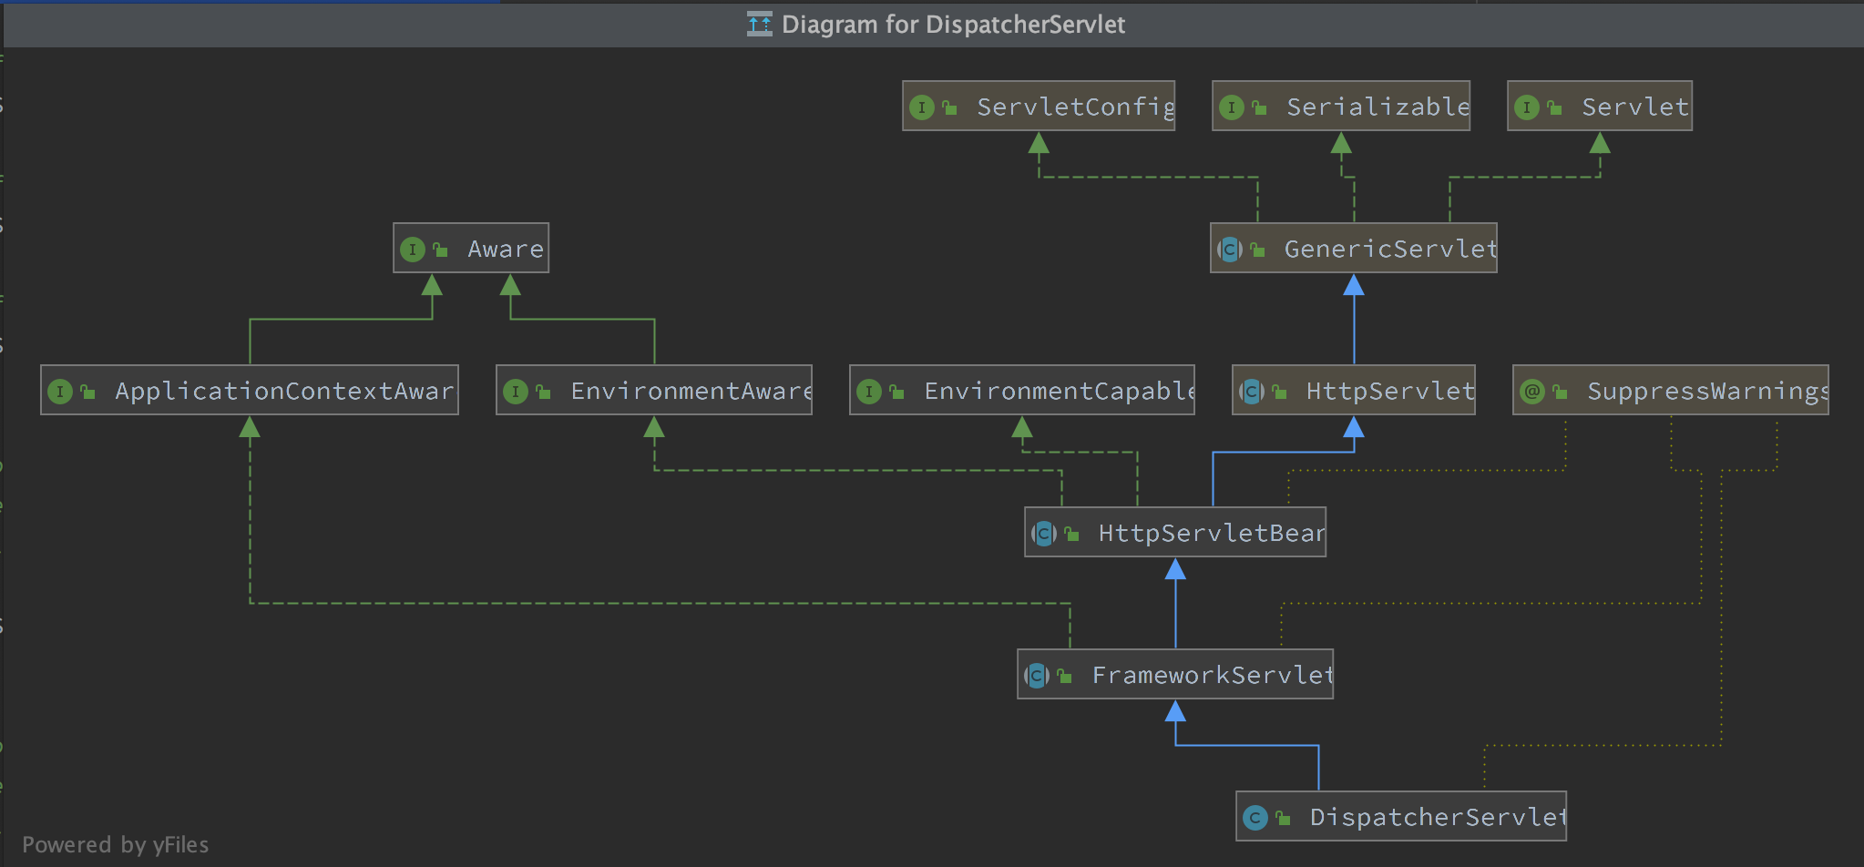
Task: Click the public lock icon on EnvironmentCapable
Action: (x=896, y=393)
